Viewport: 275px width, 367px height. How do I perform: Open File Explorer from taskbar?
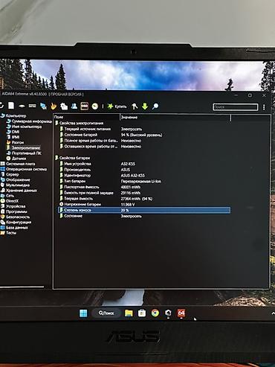tap(129, 313)
